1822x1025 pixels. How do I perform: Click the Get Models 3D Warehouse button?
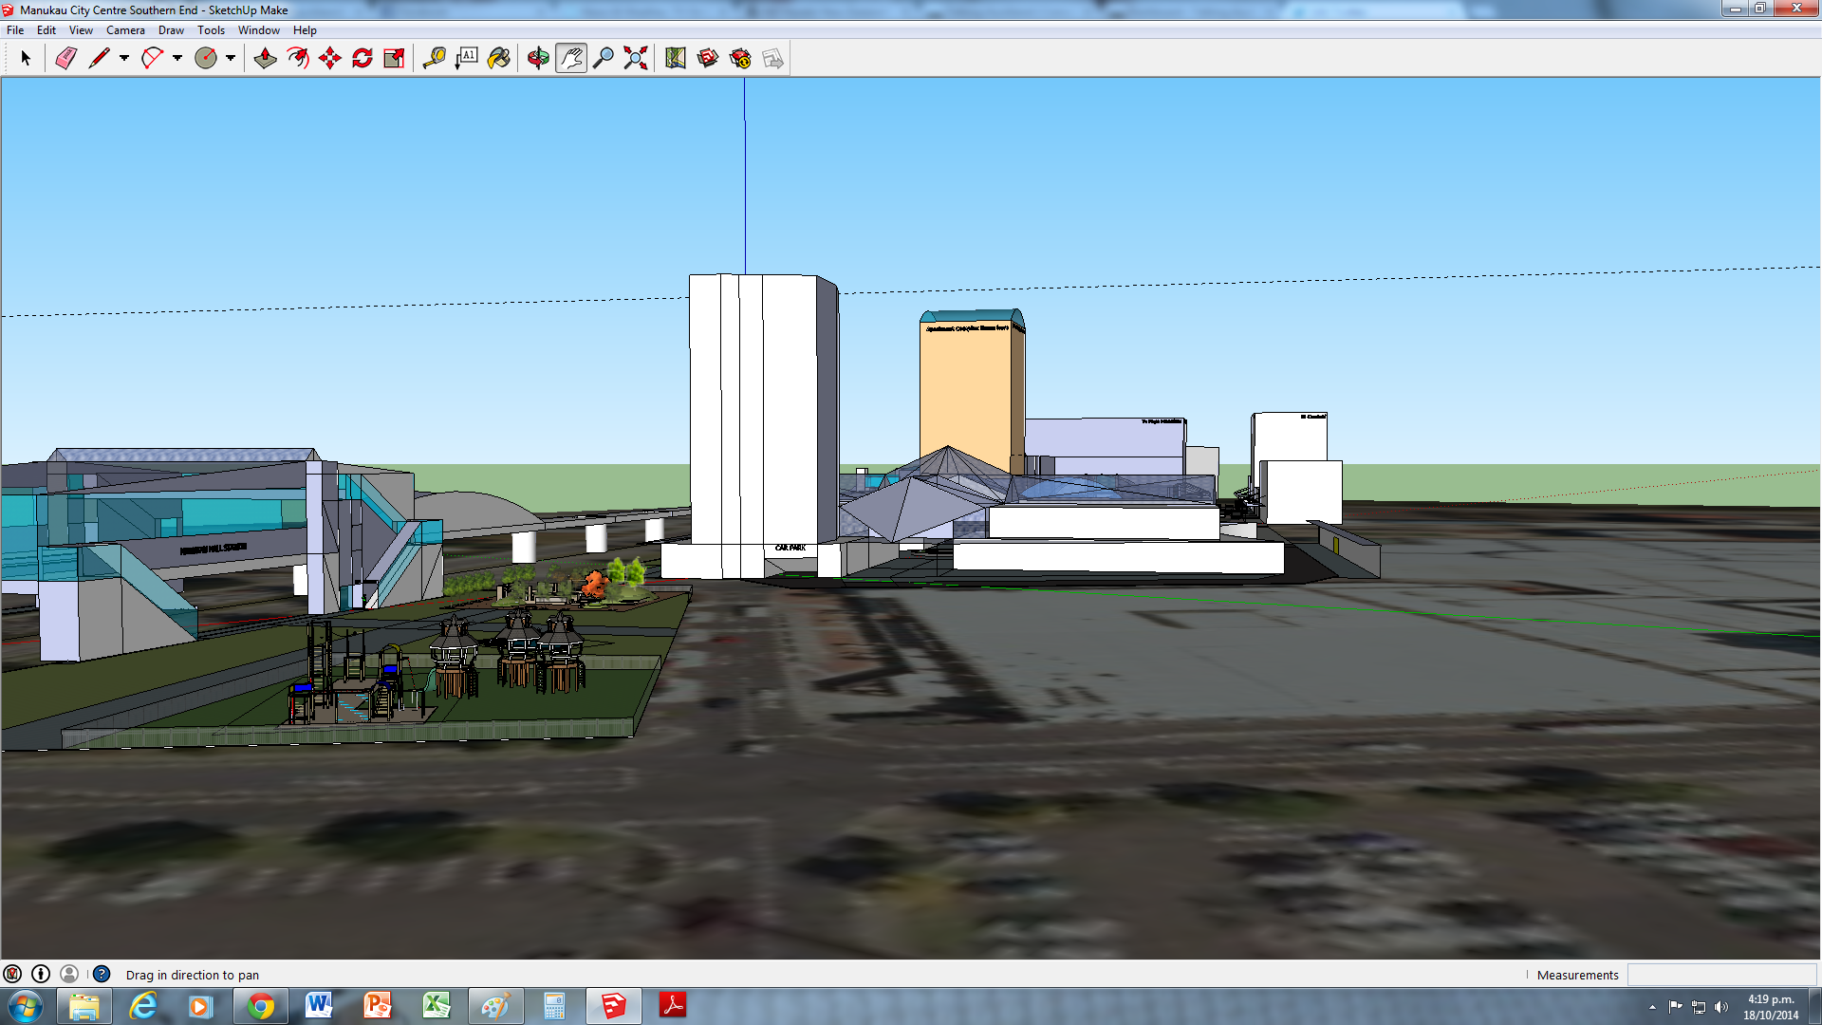pos(708,59)
